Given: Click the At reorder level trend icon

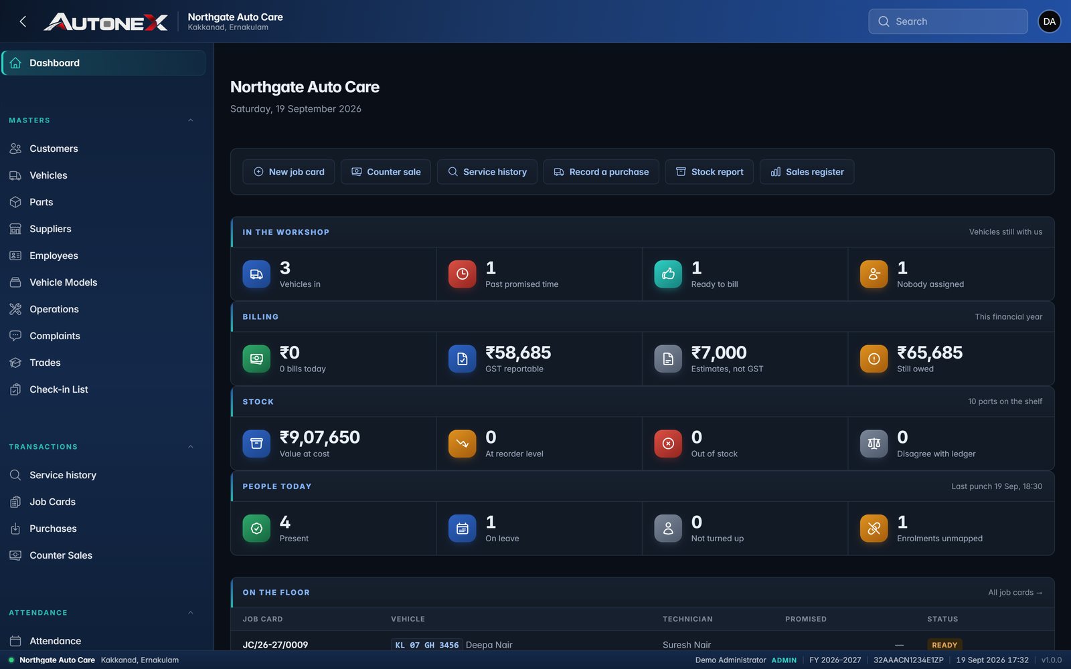Looking at the screenshot, I should coord(462,444).
